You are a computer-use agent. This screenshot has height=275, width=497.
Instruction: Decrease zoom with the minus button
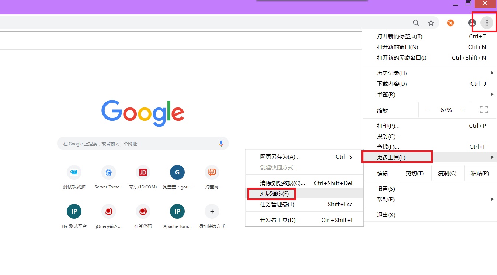pos(427,110)
